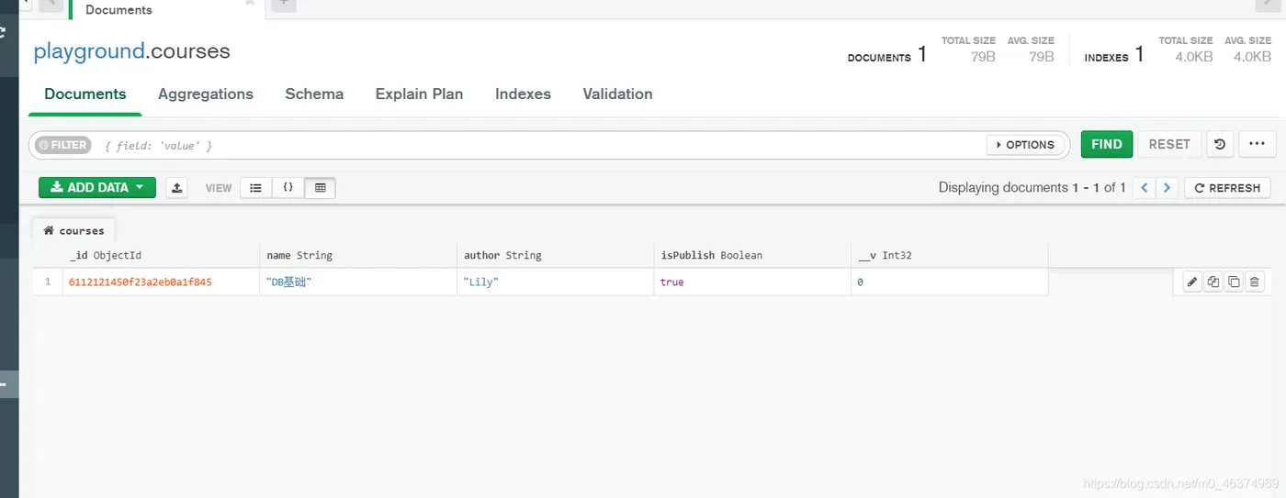Go to previous page of documents
The width and height of the screenshot is (1286, 498).
coord(1145,188)
